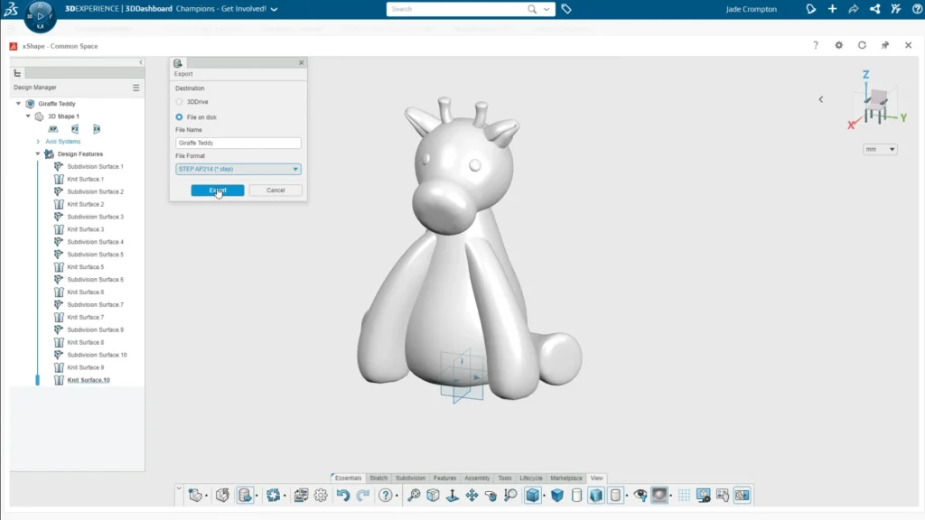Open the help question mark tool
The height and width of the screenshot is (520, 925).
(x=386, y=495)
